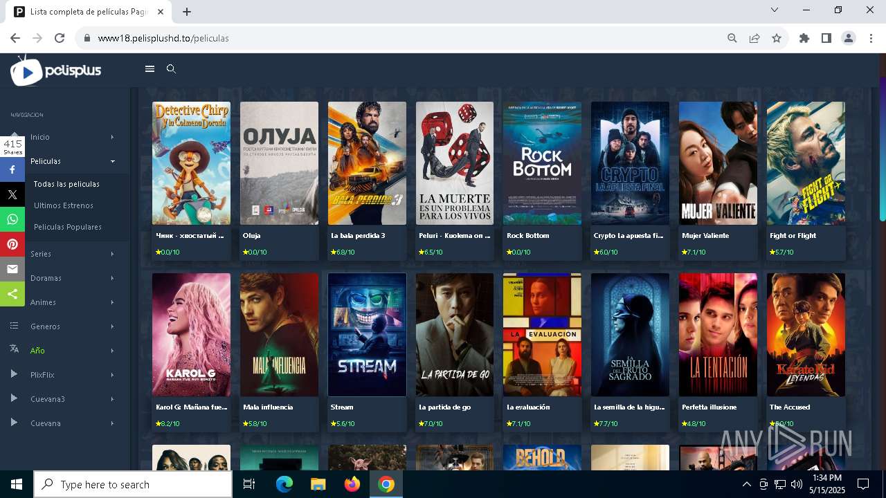The image size is (886, 498).
Task: Share via WhatsApp icon
Action: click(12, 219)
